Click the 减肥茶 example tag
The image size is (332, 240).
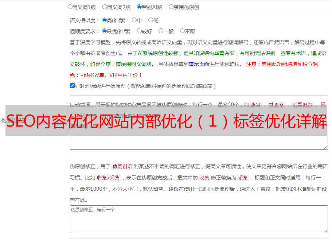276,105
